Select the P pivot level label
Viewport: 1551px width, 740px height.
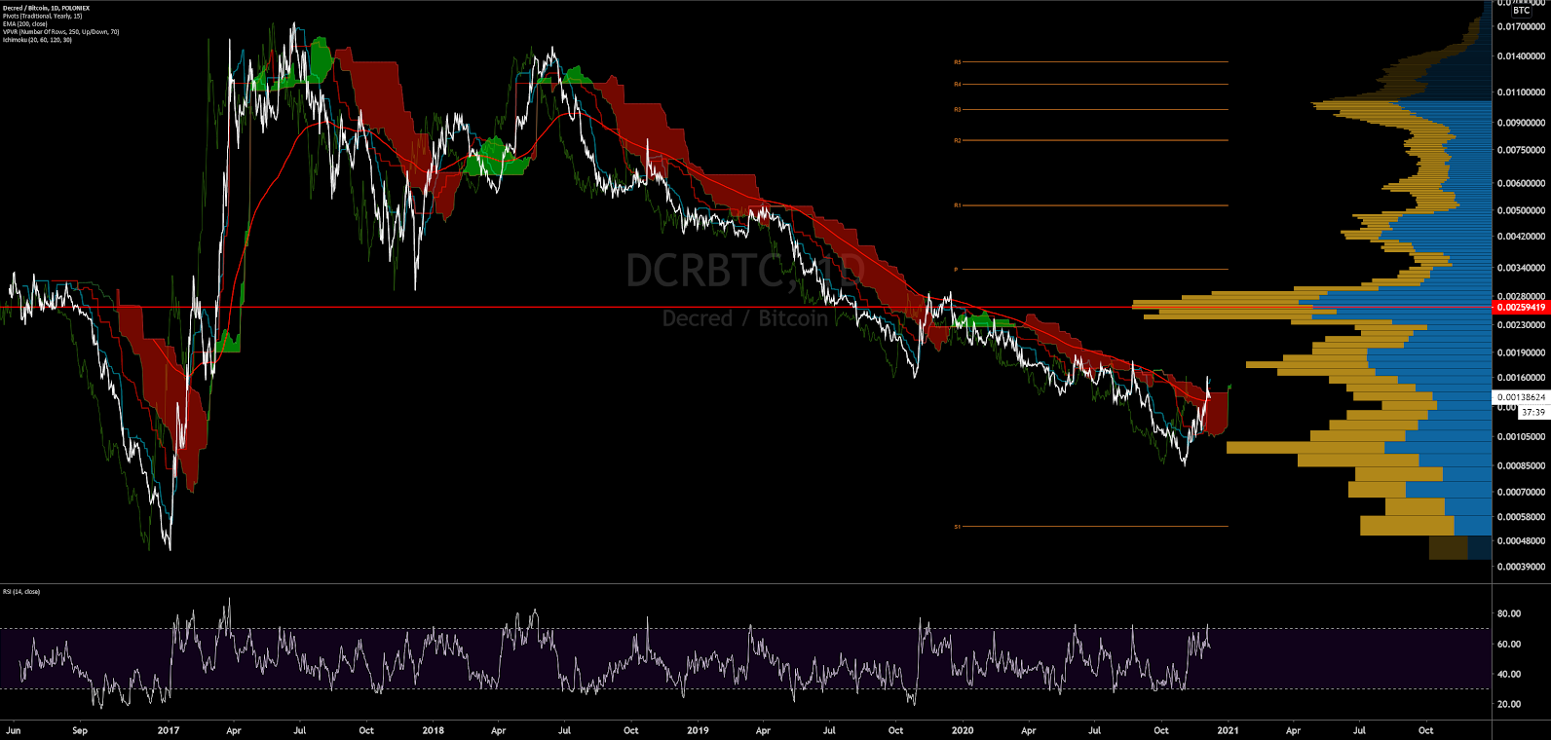click(x=956, y=269)
